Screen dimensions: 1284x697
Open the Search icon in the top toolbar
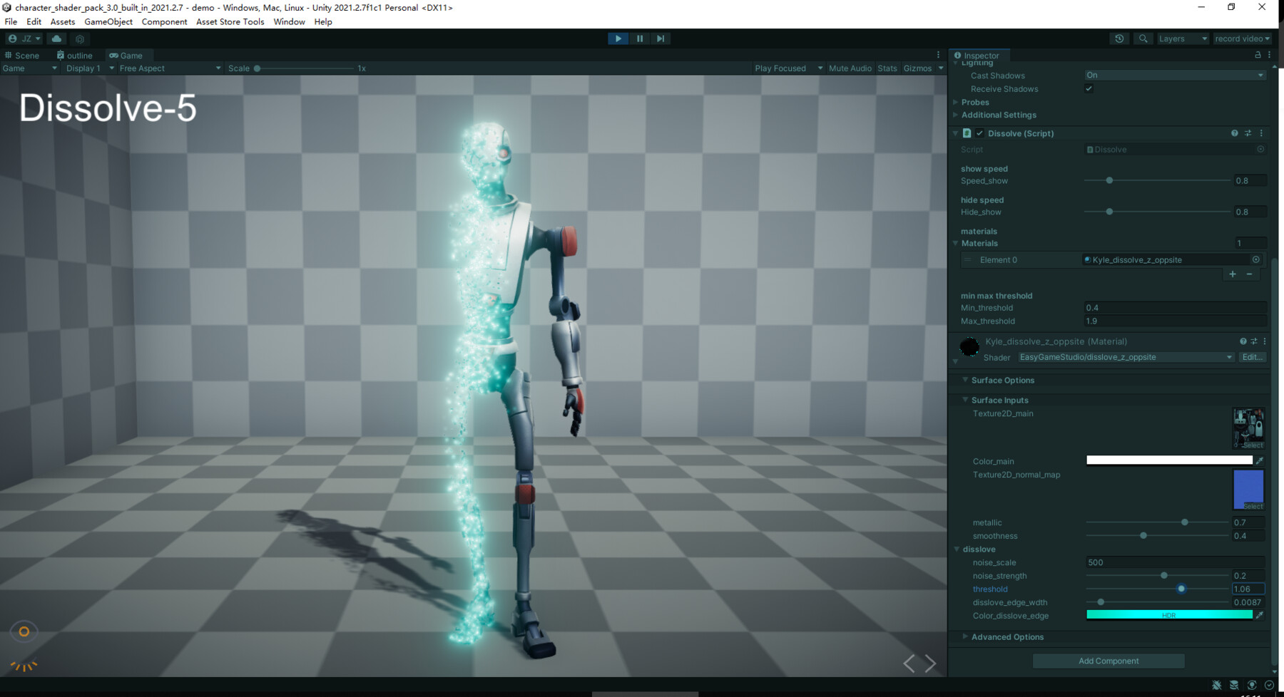pyautogui.click(x=1143, y=38)
